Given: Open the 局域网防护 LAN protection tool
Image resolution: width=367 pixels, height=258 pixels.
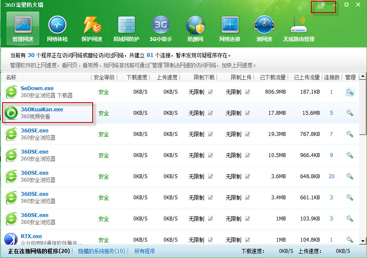Looking at the screenshot, I should pos(126,28).
